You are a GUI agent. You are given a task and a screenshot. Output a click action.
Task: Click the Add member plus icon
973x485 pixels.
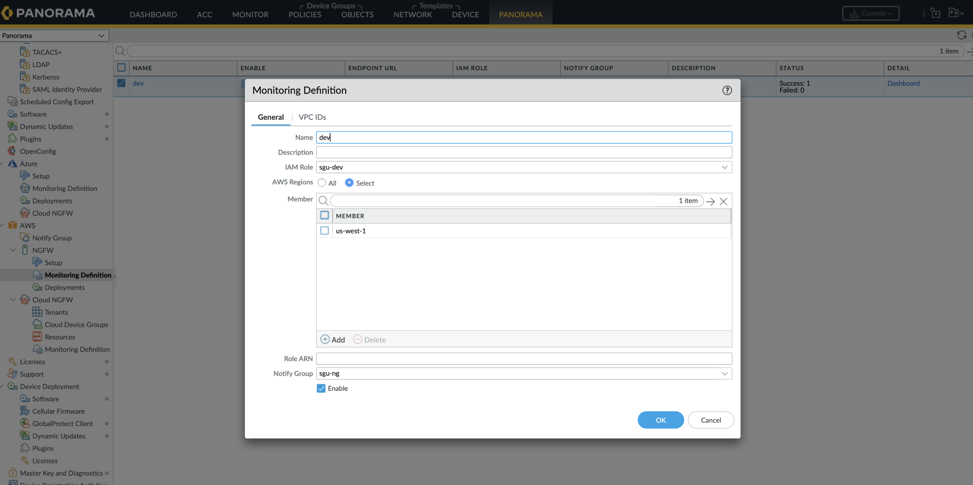(325, 339)
